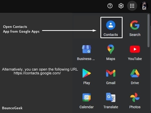Open the account profile picture
151x113 pixels.
tap(144, 6)
